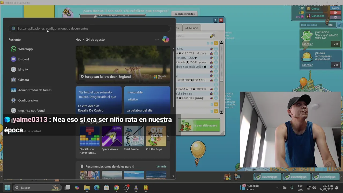Image resolution: width=343 pixels, height=193 pixels.
Task: Open European fallow deer Bing image
Action: tap(123, 65)
